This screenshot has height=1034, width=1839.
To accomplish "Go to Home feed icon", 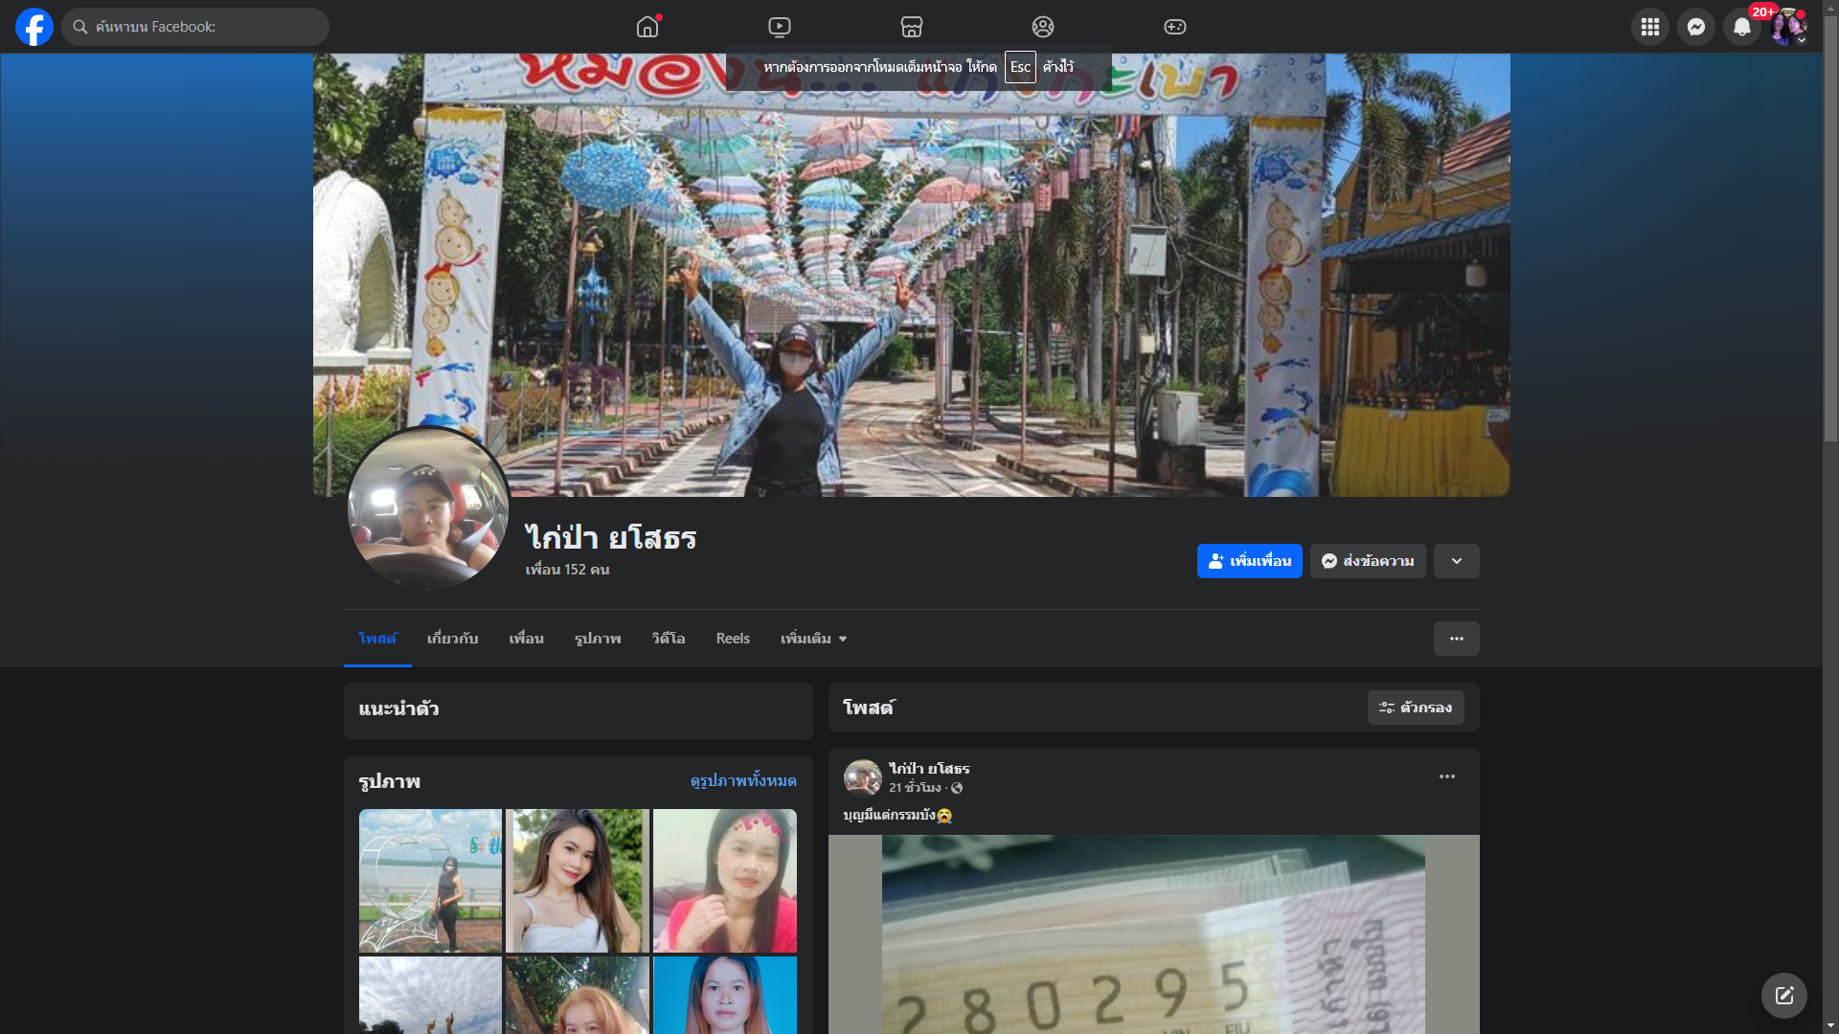I will [x=647, y=27].
